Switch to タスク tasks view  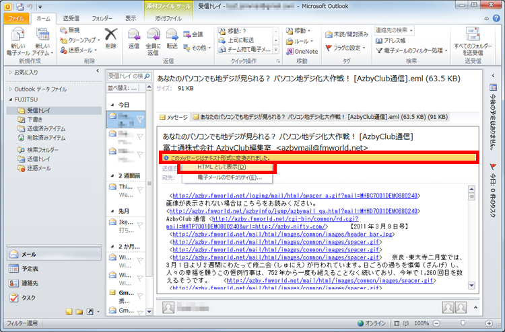[x=54, y=298]
